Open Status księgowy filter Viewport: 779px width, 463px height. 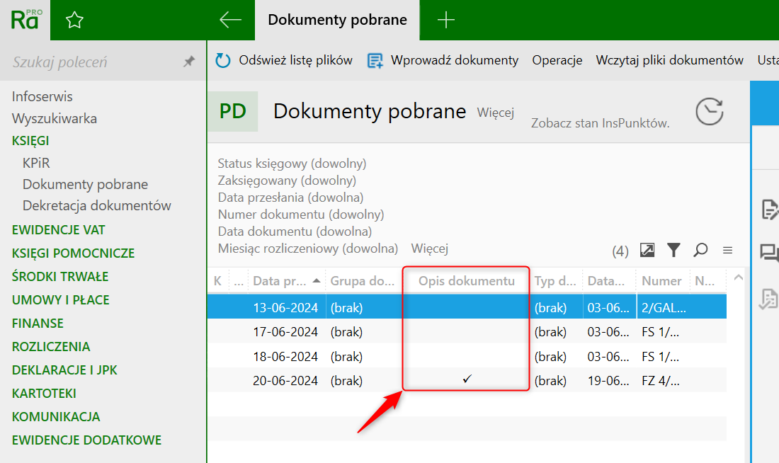point(292,164)
